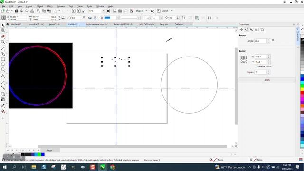Switch to Rotate mode in Transform docker
304x171 pixels.
247,29
